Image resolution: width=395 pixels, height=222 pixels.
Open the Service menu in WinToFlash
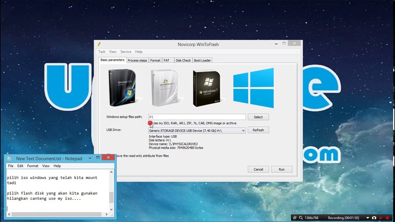click(x=126, y=52)
